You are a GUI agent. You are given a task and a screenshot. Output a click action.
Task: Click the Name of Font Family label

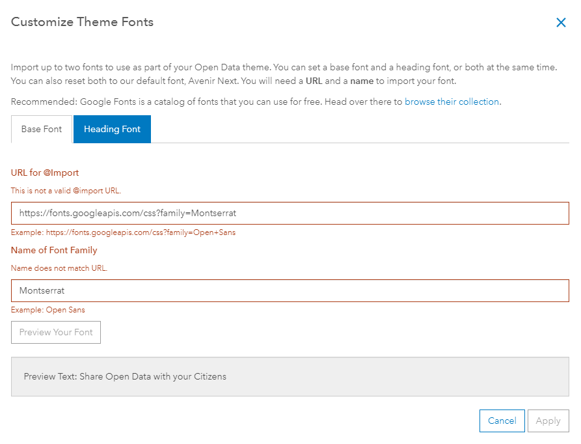coord(54,250)
